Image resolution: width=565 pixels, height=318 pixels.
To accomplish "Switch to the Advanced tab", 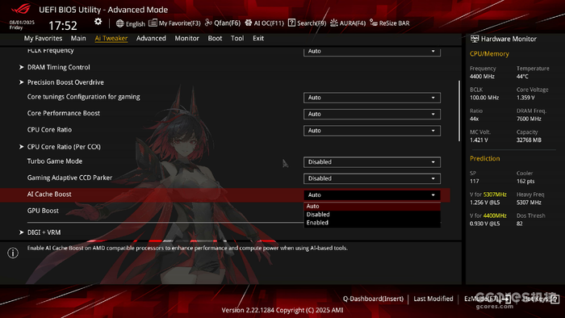I will pyautogui.click(x=151, y=38).
